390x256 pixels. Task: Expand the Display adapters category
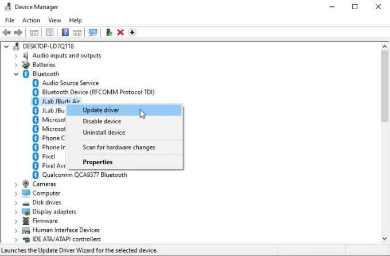click(16, 212)
